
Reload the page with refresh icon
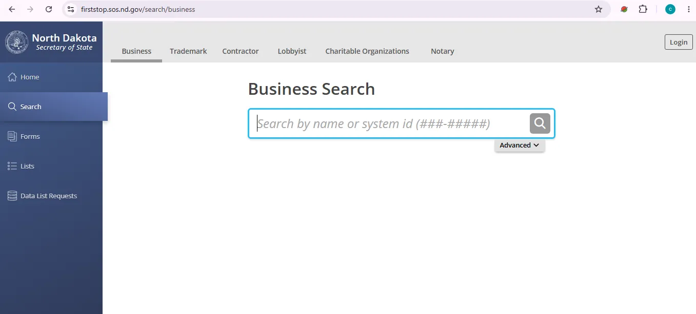(x=49, y=9)
